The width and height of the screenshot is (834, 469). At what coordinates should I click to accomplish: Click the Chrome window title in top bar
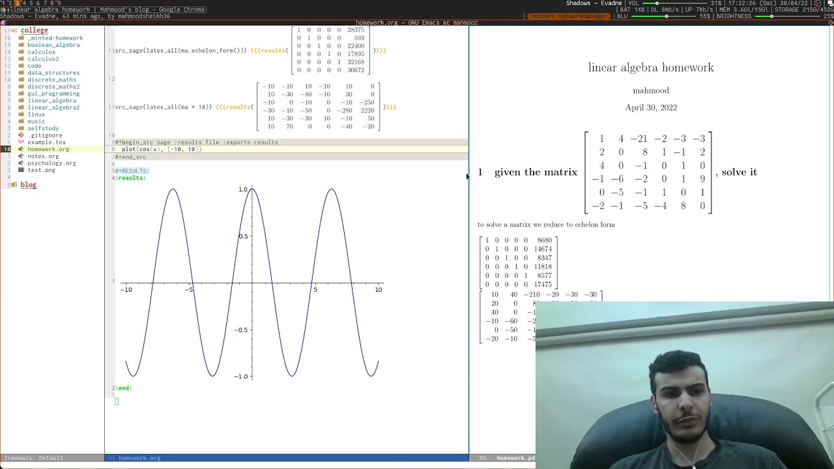pyautogui.click(x=108, y=10)
